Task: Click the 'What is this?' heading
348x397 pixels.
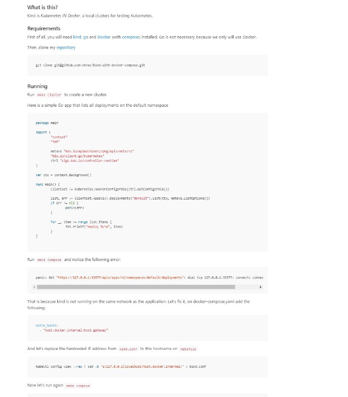Action: pos(42,7)
